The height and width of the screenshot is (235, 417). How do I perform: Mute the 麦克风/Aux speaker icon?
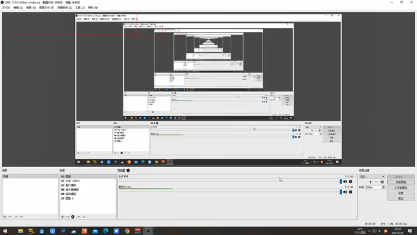pos(345,192)
